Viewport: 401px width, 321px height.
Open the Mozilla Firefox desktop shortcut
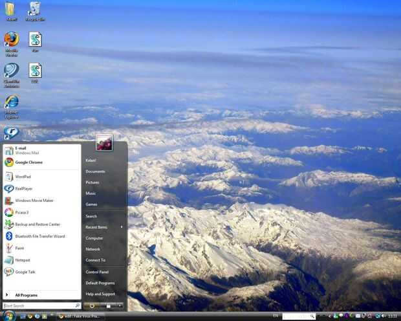click(x=12, y=44)
